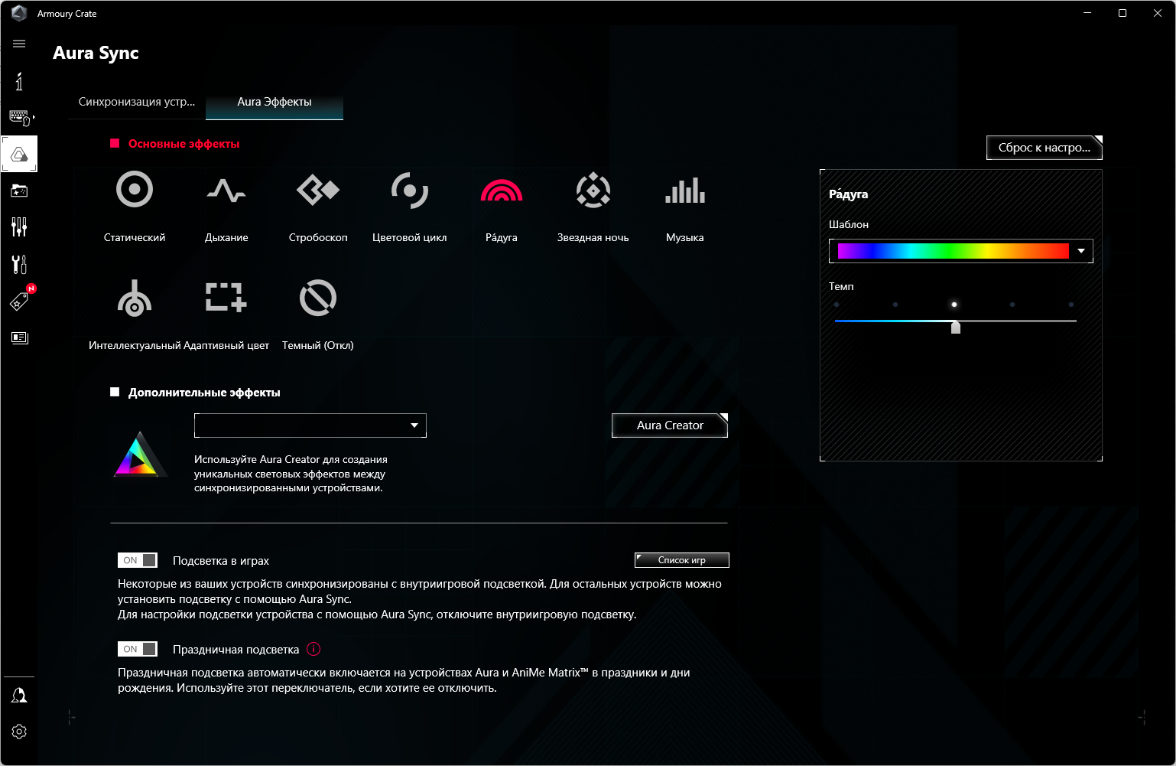Viewport: 1176px width, 766px height.
Task: Select the Статический effect icon
Action: [x=135, y=190]
